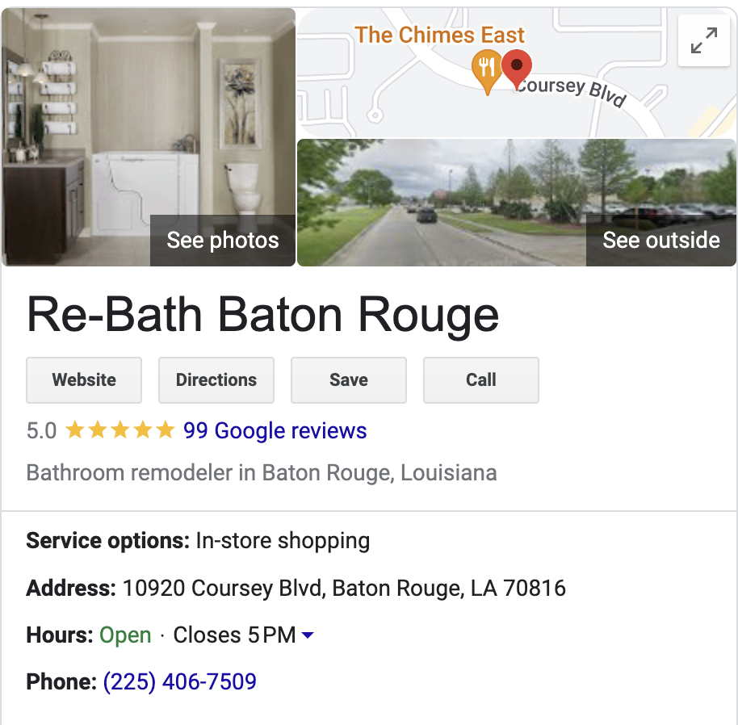Save Re-Bath Baton Rouge listing
The image size is (738, 725).
pos(348,380)
